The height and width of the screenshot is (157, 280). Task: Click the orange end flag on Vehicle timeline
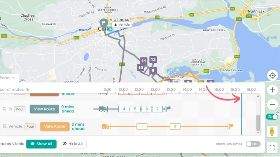[x=231, y=126]
